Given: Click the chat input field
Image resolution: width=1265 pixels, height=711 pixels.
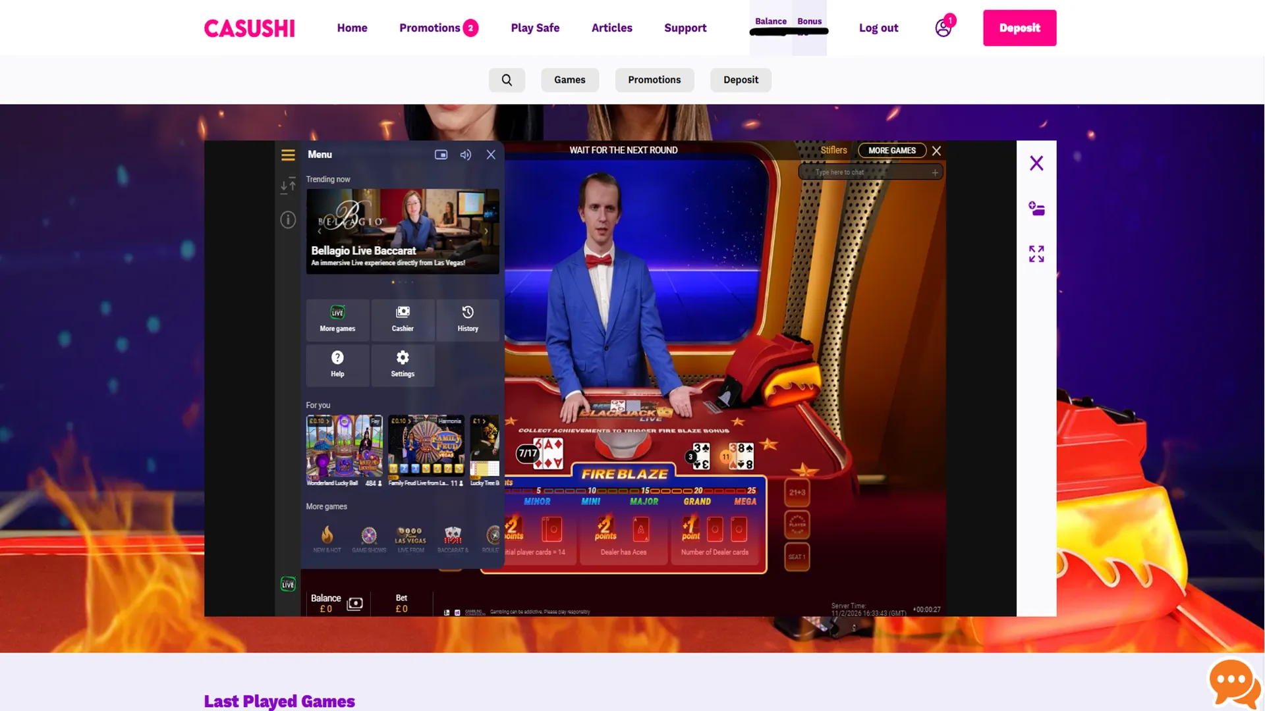Looking at the screenshot, I should tap(870, 172).
